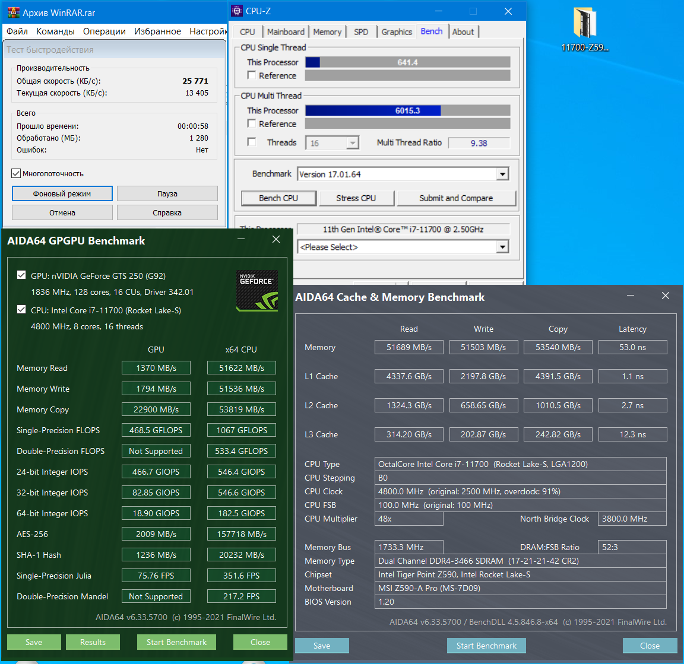Close the Cache & Memory Benchmark via X icon
Viewport: 684px width, 664px height.
[x=665, y=296]
